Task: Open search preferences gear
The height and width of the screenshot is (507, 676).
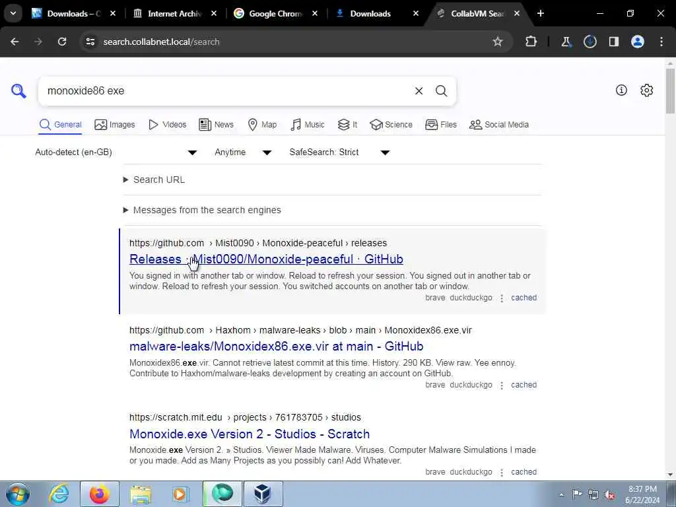Action: click(647, 90)
